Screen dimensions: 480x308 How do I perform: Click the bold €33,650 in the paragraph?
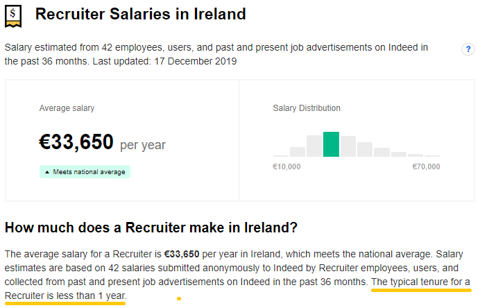(x=182, y=254)
